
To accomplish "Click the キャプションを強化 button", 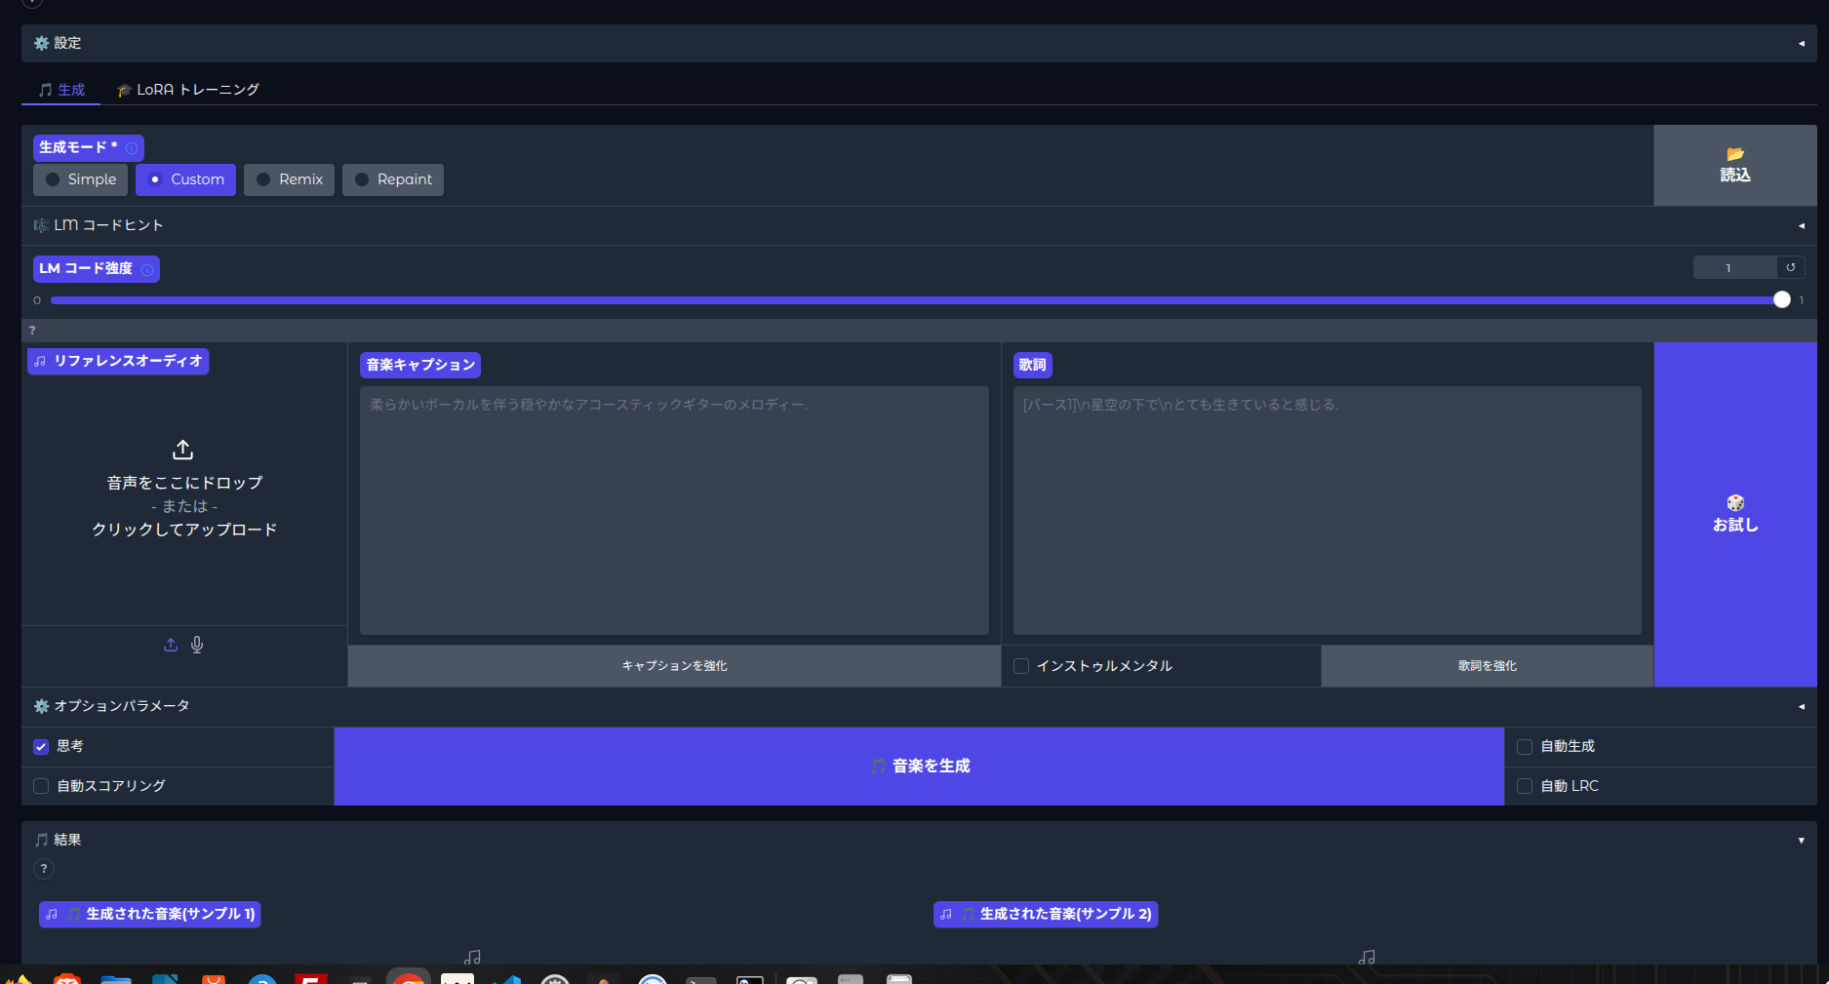I will coord(674,666).
